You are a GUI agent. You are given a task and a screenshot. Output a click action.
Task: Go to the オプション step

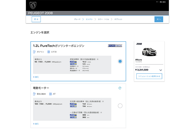[118, 19]
